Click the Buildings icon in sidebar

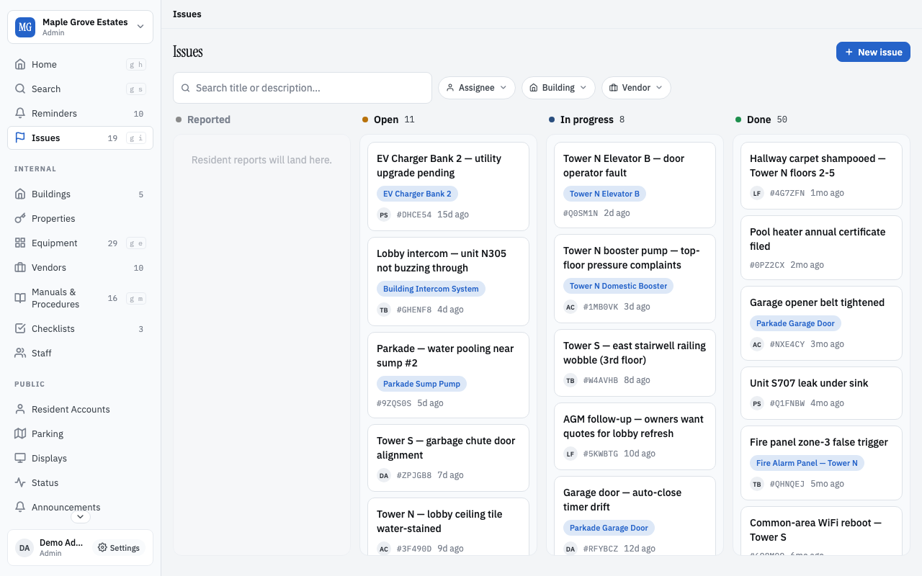click(20, 194)
